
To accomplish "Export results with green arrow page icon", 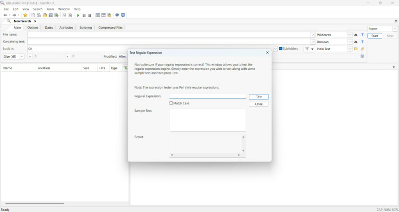I will (x=56, y=15).
